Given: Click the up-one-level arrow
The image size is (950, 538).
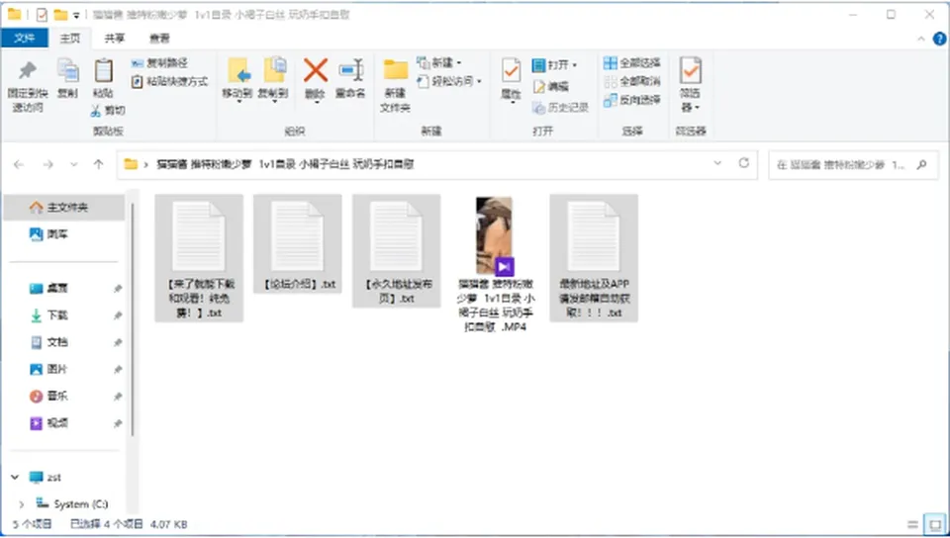Looking at the screenshot, I should [98, 164].
